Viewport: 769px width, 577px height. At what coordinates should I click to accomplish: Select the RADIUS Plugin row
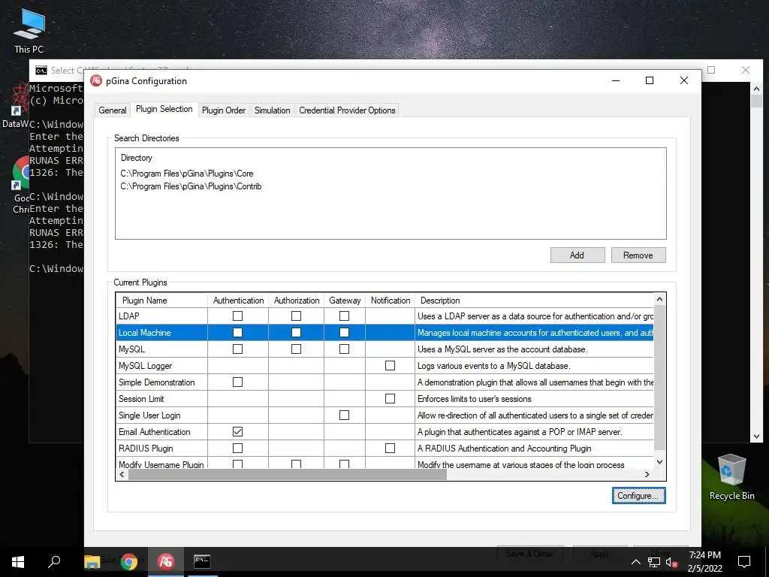click(x=385, y=448)
